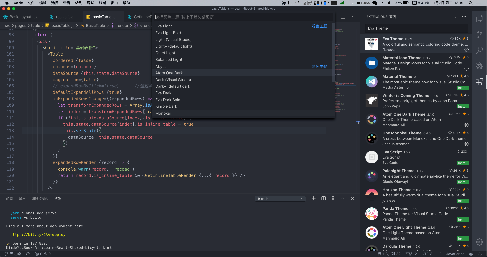Screen dimensions: 487x257
Task: Open the editor's more actions menu
Action: click(353, 17)
